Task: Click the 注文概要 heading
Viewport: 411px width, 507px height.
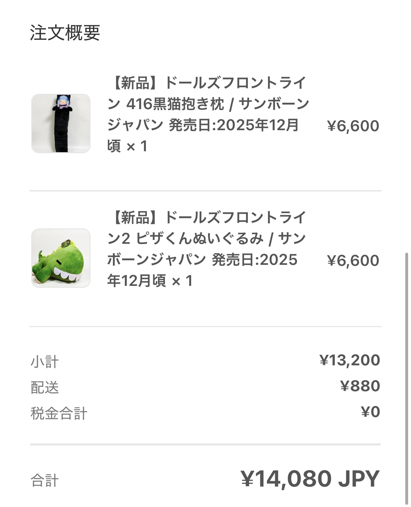Action: pos(65,33)
